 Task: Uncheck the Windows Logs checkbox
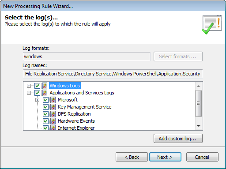pos(37,86)
